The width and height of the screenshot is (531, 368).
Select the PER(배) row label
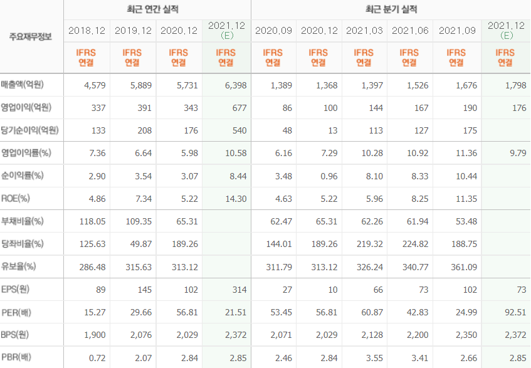click(16, 312)
